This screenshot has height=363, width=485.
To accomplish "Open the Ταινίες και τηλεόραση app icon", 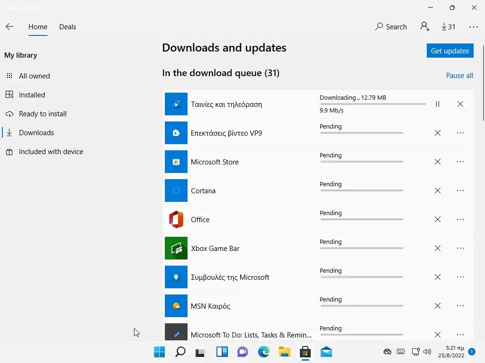I will click(176, 104).
